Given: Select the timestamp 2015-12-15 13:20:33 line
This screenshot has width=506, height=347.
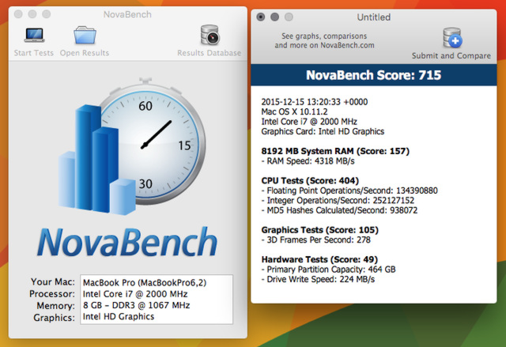Looking at the screenshot, I should click(315, 102).
